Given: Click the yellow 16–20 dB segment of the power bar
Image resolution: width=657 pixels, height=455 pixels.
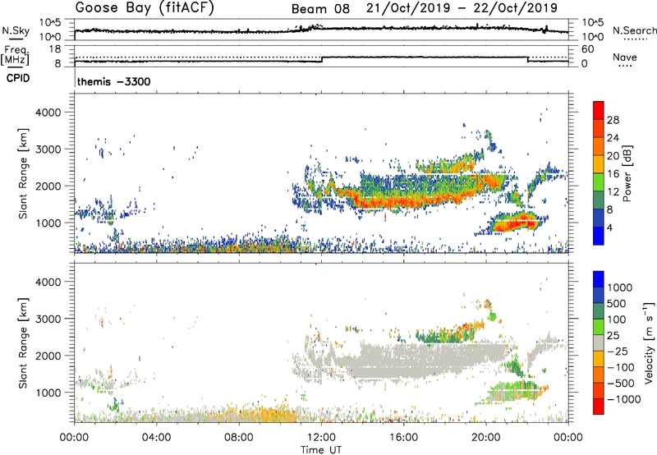Looking at the screenshot, I should tap(599, 164).
